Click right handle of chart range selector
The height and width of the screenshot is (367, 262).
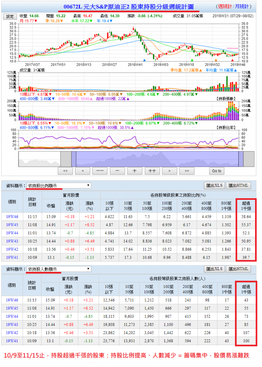[x=241, y=159]
